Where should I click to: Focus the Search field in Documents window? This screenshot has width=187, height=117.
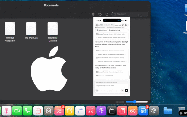[130, 14]
